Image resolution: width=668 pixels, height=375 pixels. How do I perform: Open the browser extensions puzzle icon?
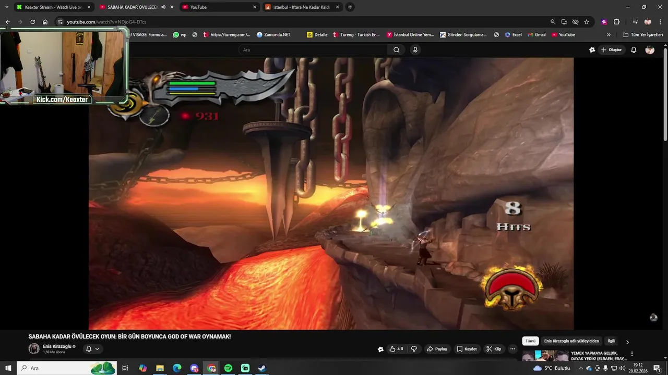click(x=616, y=22)
